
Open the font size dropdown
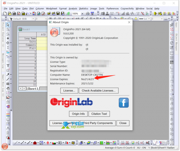(x=46, y=19)
